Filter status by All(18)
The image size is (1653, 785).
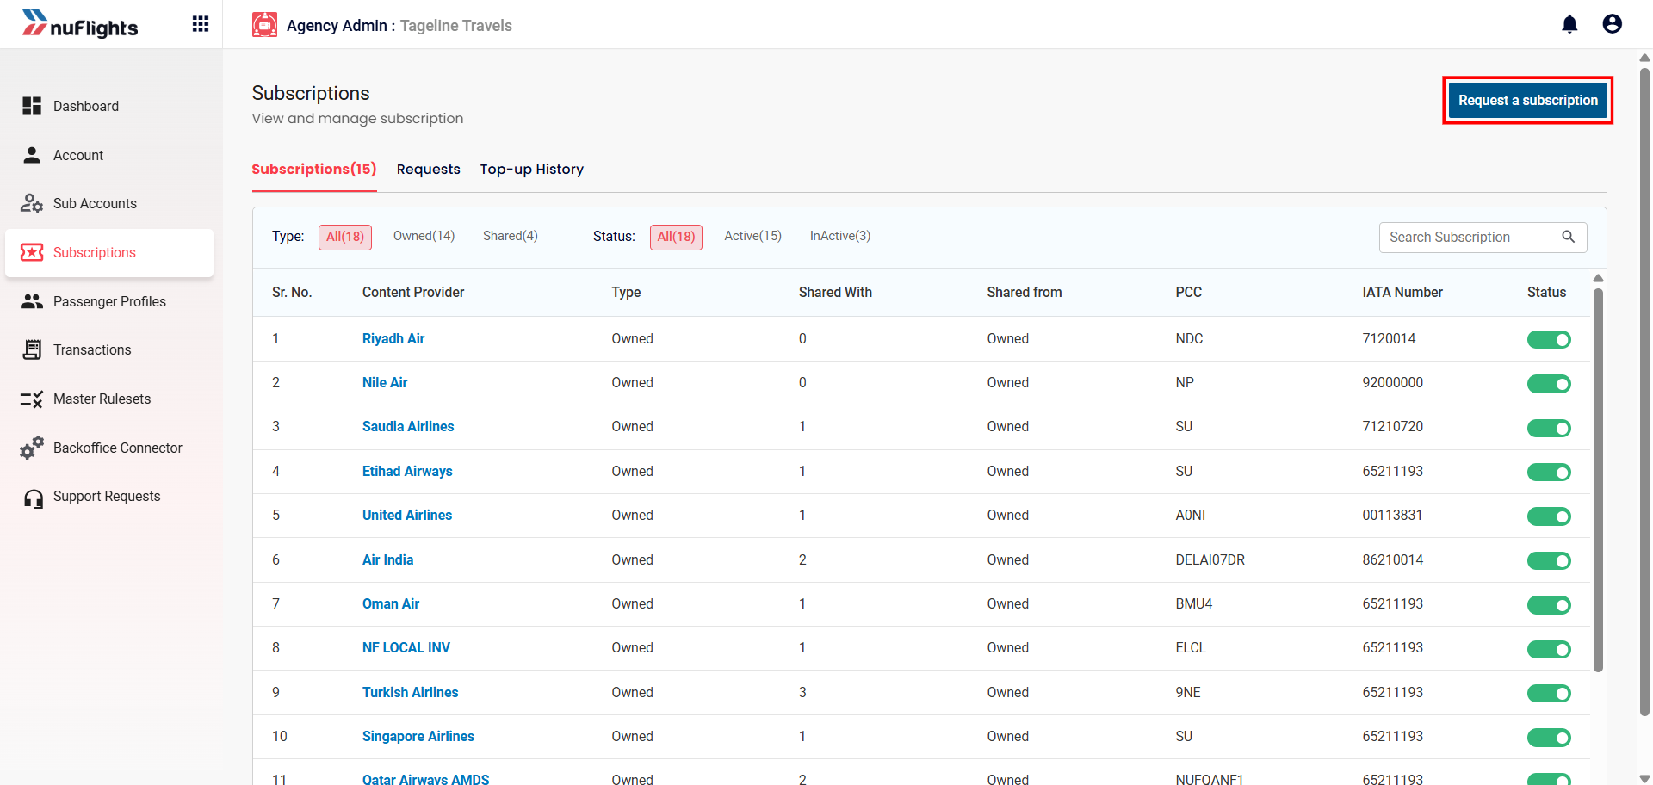[676, 237]
